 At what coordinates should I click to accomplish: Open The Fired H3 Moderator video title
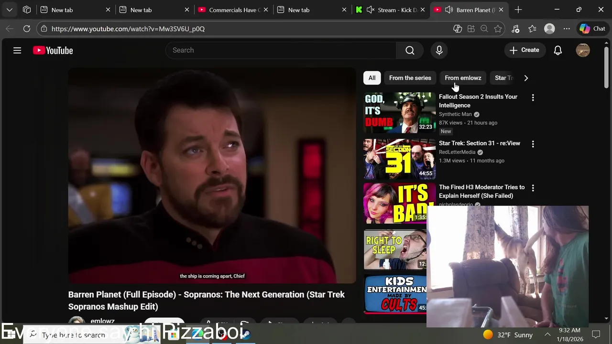pyautogui.click(x=481, y=191)
